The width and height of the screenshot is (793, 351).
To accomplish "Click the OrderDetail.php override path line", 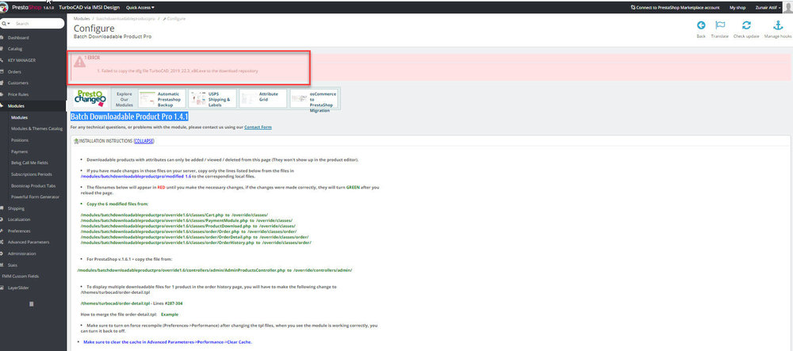I will pos(195,237).
